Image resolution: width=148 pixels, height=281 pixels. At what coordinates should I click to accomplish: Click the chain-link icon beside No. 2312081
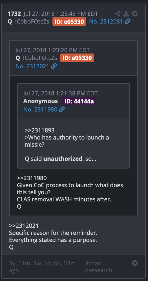click(128, 22)
